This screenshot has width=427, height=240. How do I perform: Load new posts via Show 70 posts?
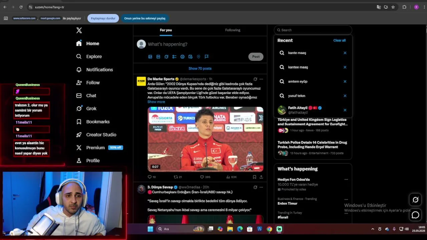[200, 68]
